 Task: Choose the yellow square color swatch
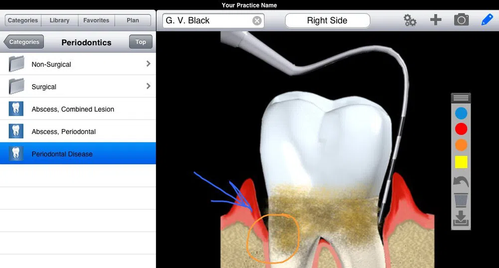pos(461,162)
